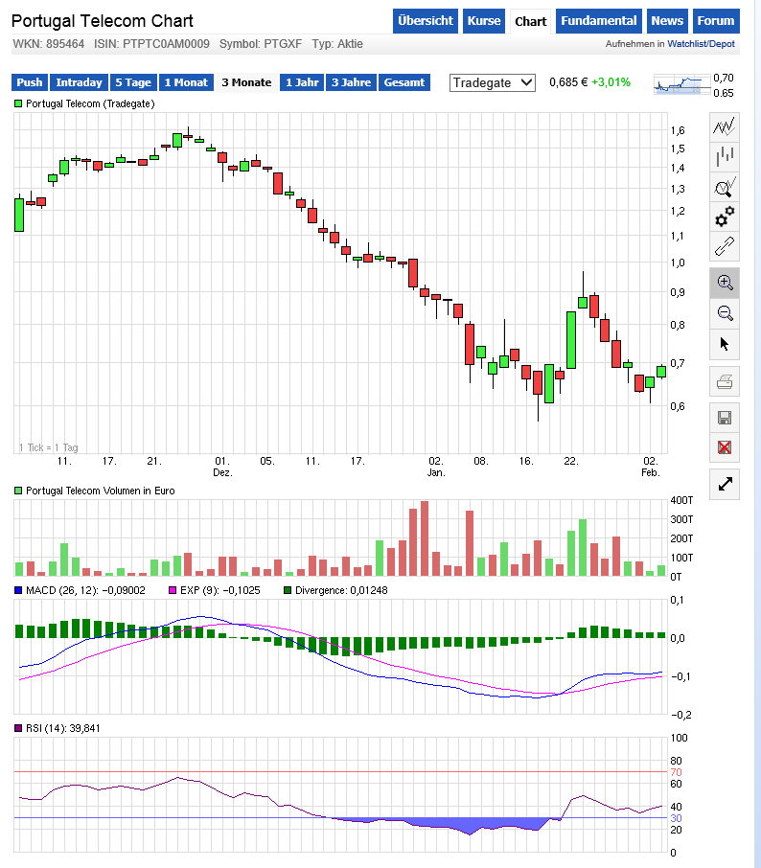This screenshot has height=868, width=761.
Task: Select the 3 Jahre period
Action: (x=351, y=82)
